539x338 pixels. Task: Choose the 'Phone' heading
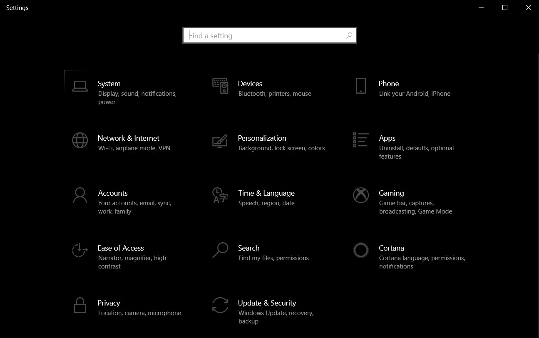pyautogui.click(x=389, y=84)
